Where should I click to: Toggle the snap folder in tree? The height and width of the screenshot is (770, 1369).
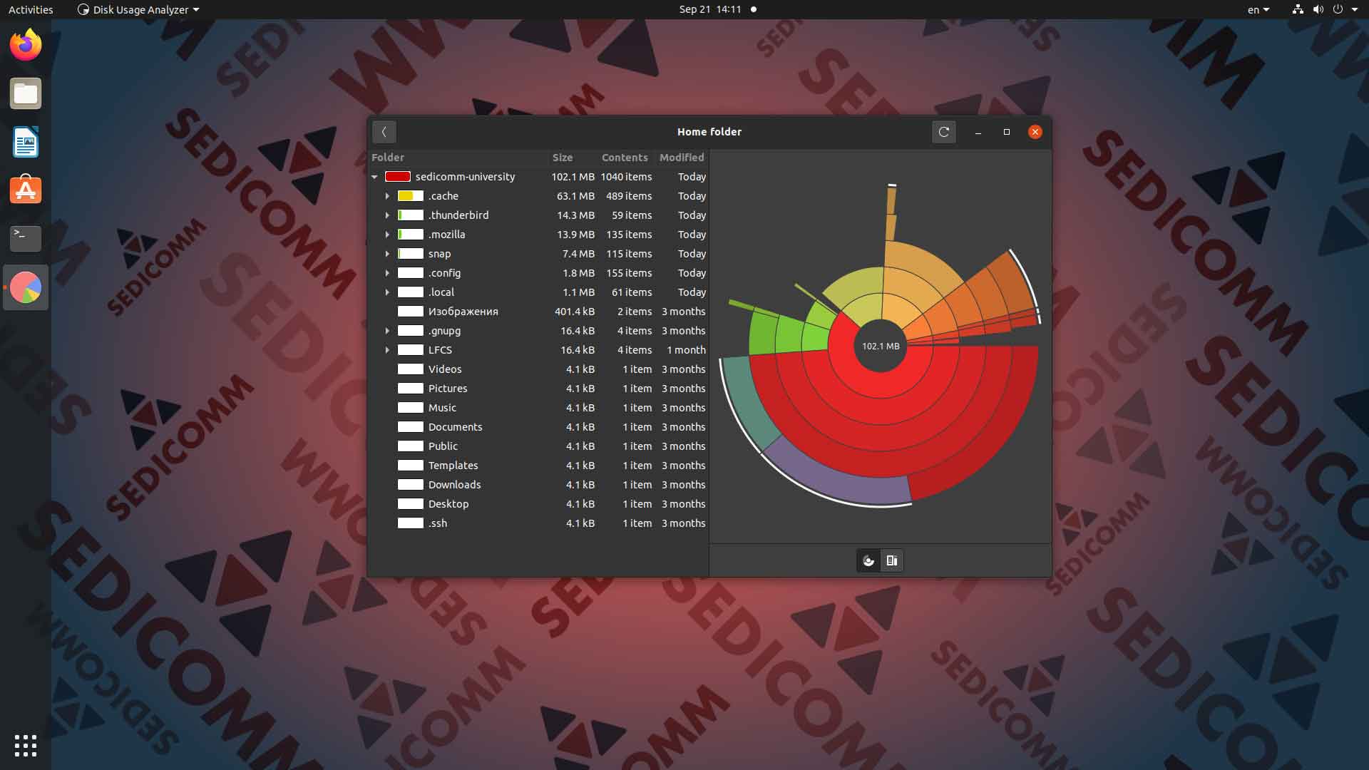point(387,253)
